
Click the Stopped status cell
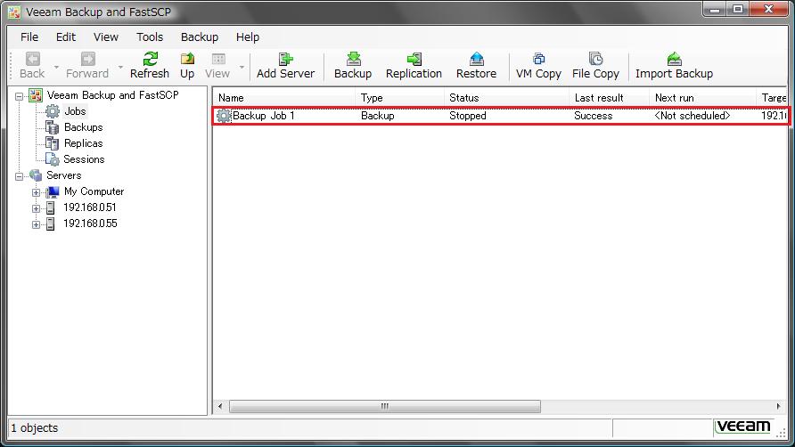tap(468, 116)
